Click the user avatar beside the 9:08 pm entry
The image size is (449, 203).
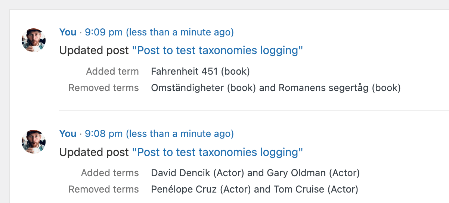tap(34, 141)
